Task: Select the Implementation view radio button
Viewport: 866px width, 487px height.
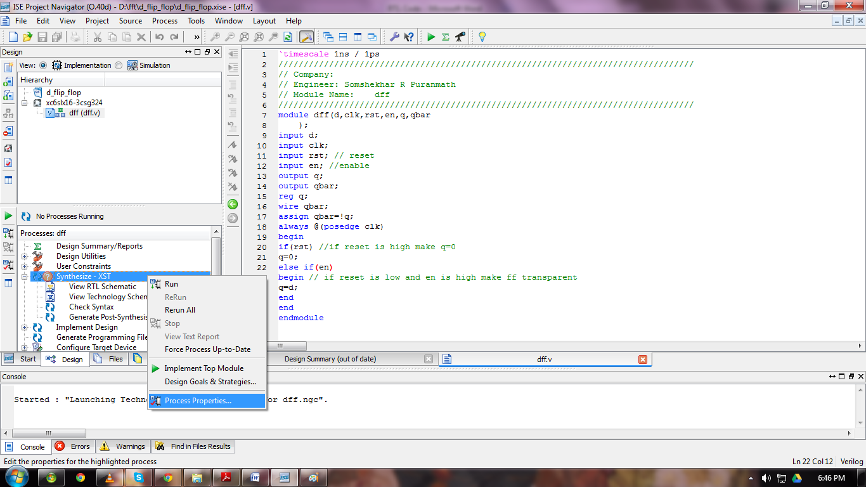Action: coord(43,65)
